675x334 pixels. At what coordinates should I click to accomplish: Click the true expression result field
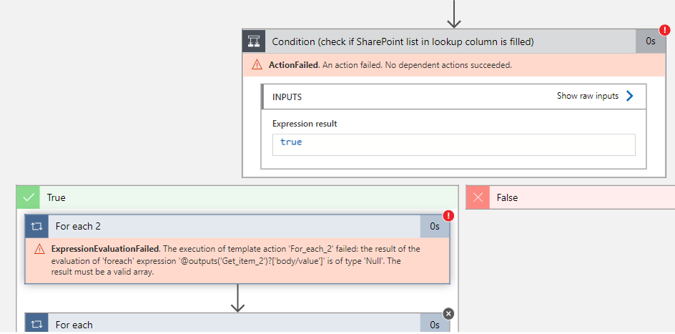point(454,144)
